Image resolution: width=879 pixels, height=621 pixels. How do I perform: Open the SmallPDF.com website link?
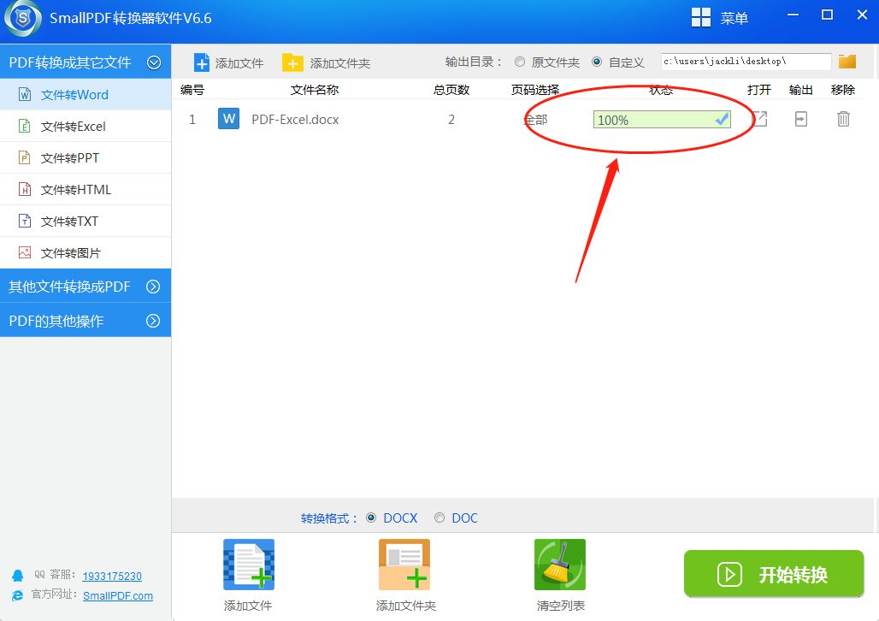[118, 595]
